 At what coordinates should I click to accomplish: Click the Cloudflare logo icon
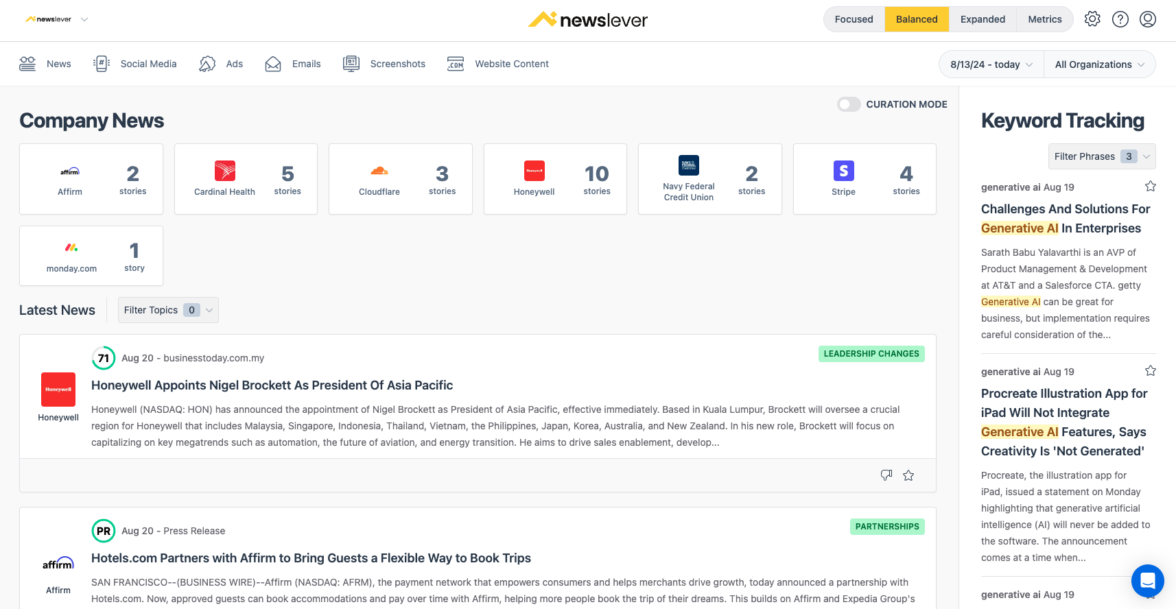tap(379, 171)
